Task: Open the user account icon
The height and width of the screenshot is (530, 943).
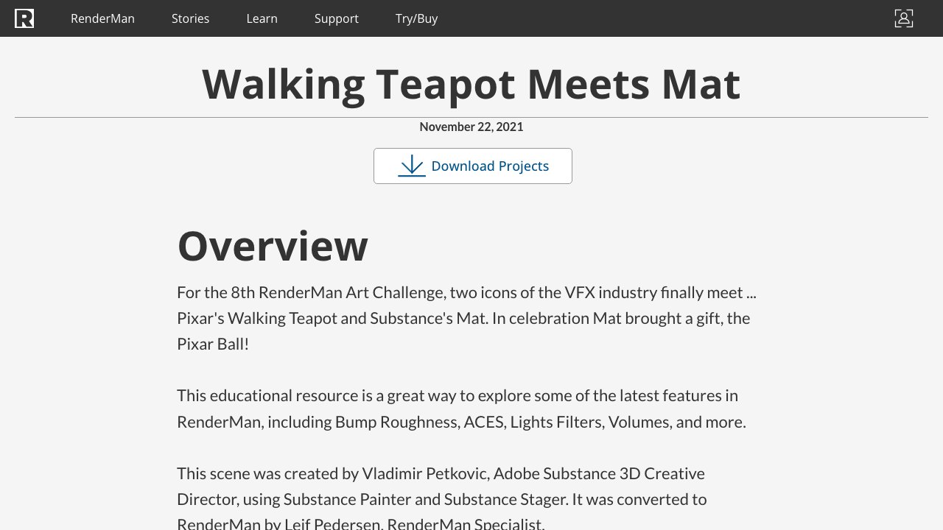Action: (903, 18)
